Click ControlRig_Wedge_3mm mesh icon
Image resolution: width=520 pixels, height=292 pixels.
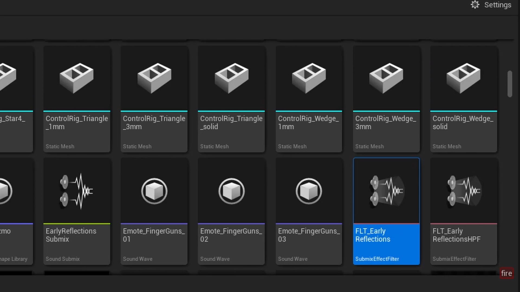click(386, 78)
